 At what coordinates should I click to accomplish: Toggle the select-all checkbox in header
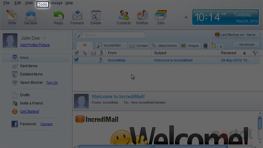click(x=77, y=53)
